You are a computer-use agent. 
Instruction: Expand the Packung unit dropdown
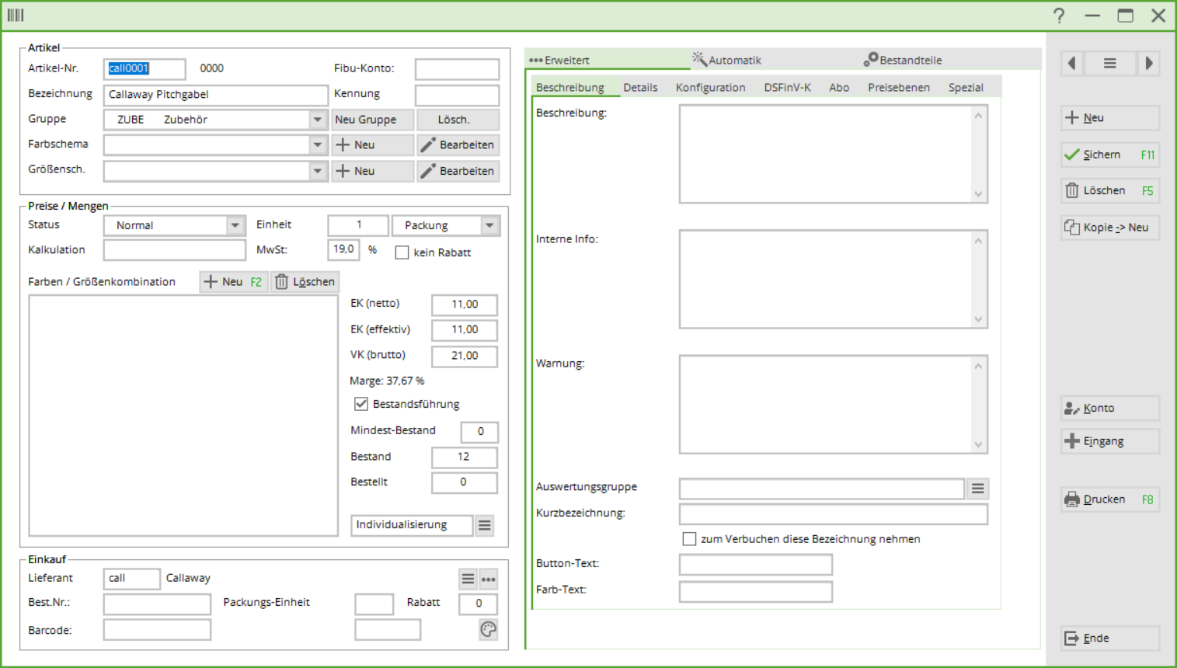pyautogui.click(x=489, y=225)
